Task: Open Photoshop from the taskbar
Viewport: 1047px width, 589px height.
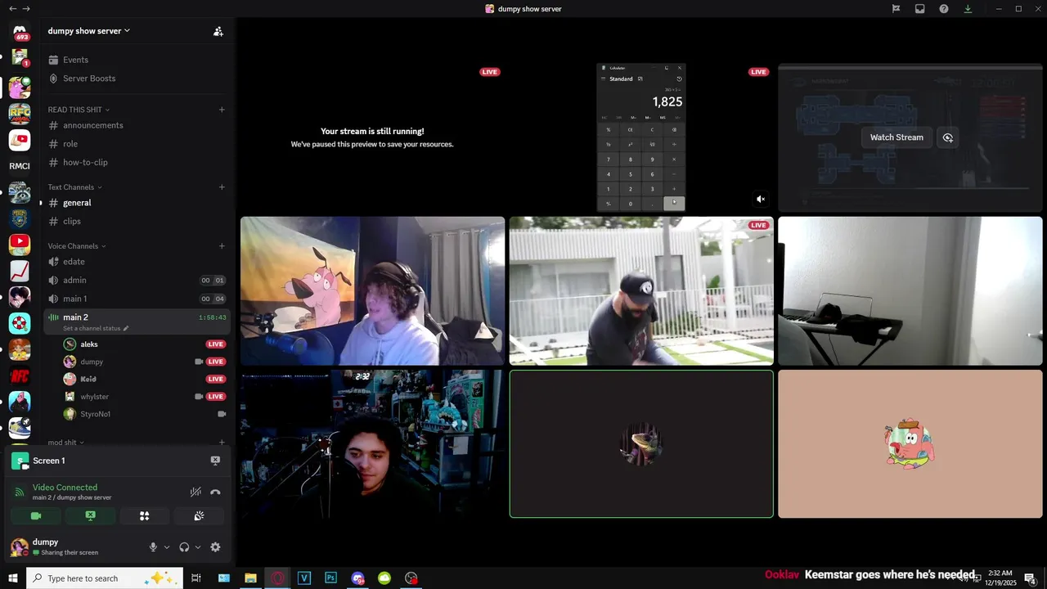Action: [330, 578]
